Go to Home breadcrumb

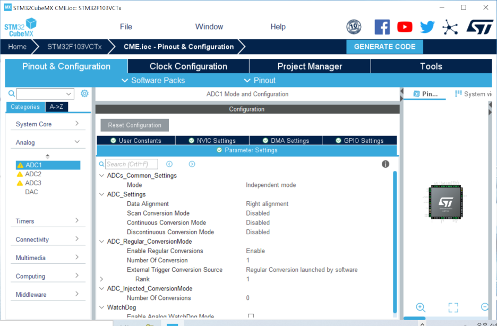click(17, 47)
